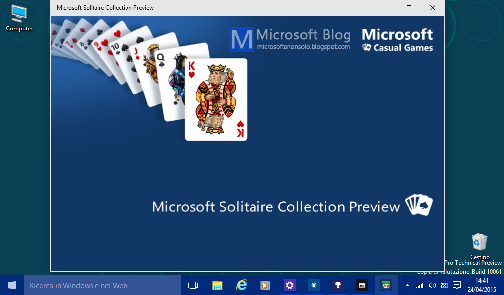
Task: Open the Windows Start menu
Action: point(12,285)
